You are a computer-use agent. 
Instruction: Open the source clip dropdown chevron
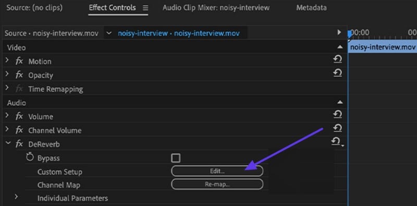click(108, 33)
